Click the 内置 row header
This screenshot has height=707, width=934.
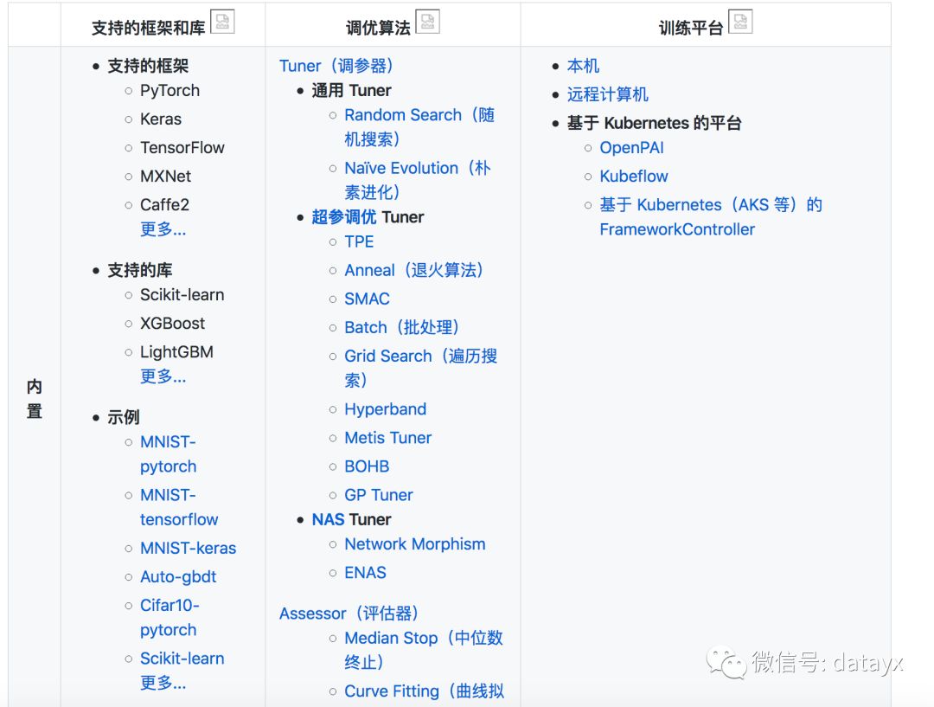click(35, 398)
